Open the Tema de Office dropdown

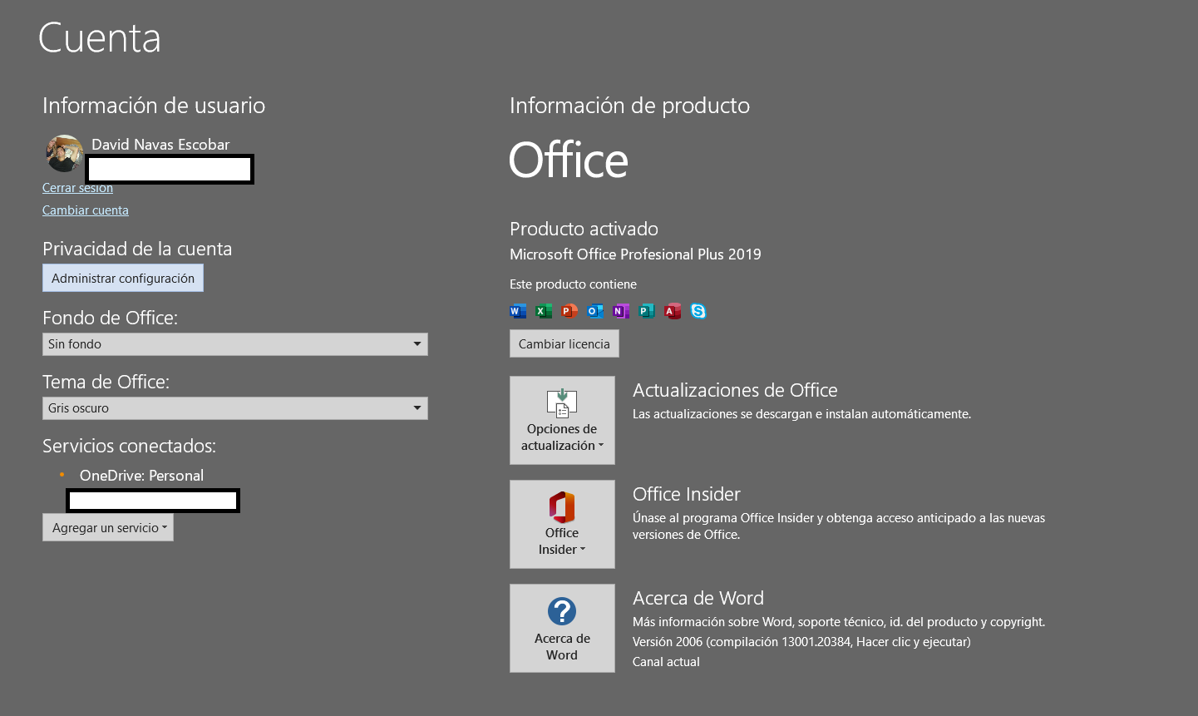click(x=235, y=408)
